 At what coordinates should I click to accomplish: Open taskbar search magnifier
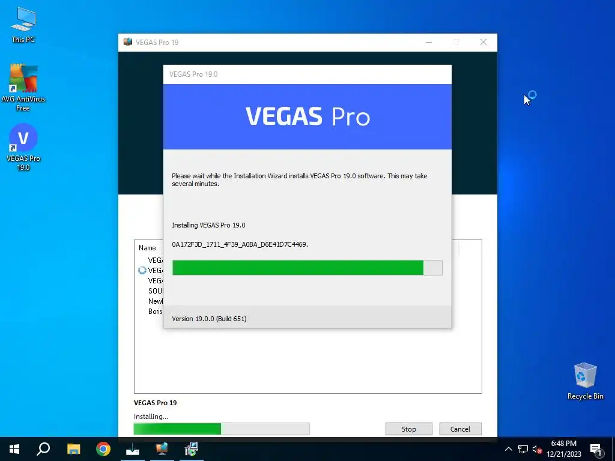[43, 449]
